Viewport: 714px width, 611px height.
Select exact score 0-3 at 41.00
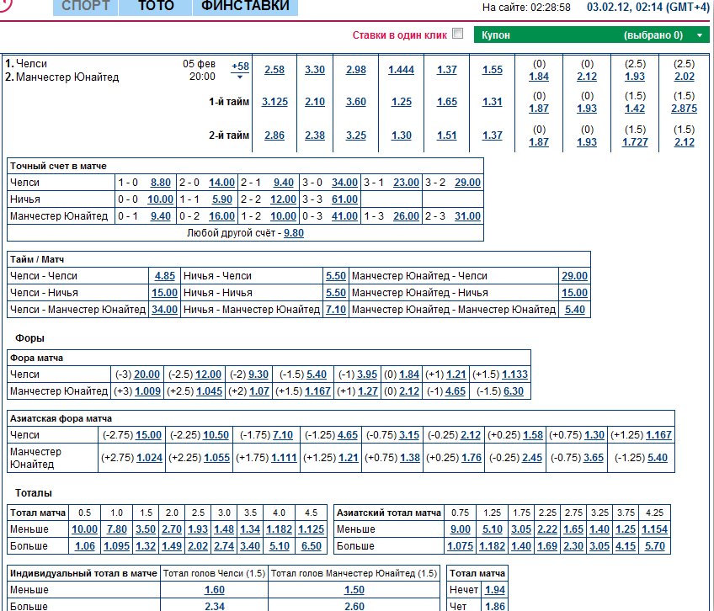(x=344, y=216)
